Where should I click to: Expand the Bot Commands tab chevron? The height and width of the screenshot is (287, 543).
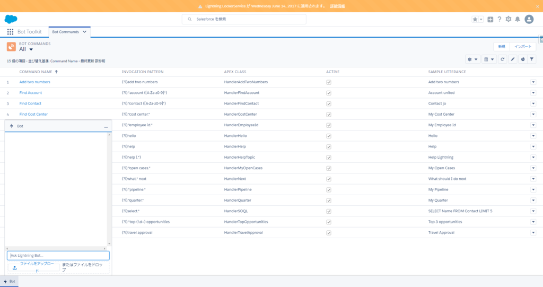pos(84,32)
